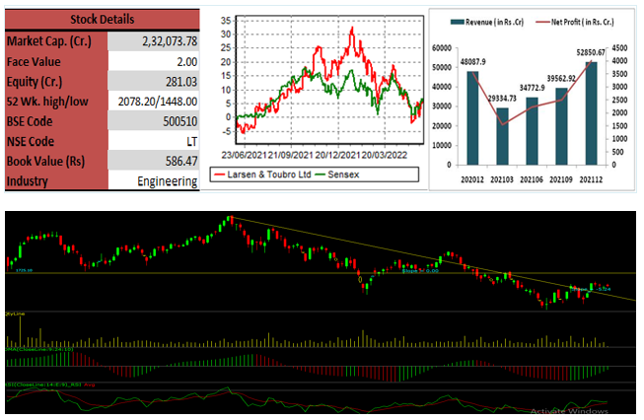Click the 202112 quarter axis label
Screen dimensions: 644x420
[x=591, y=179]
